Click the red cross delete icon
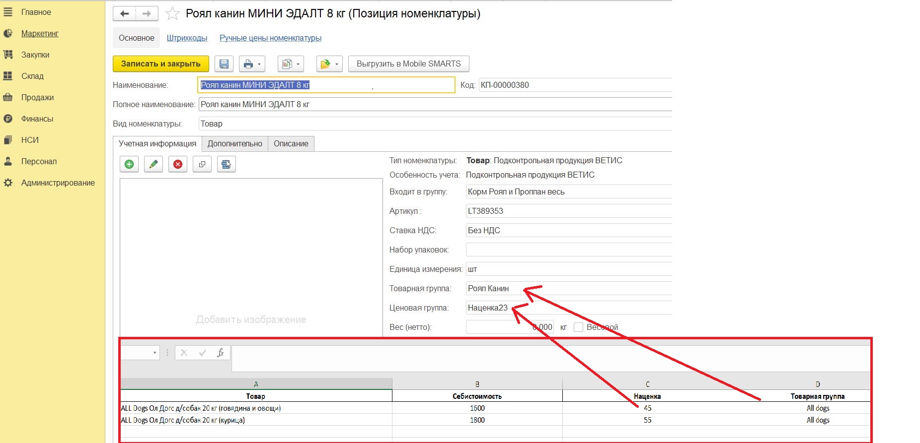Screen dimensions: 920x443 (178, 164)
